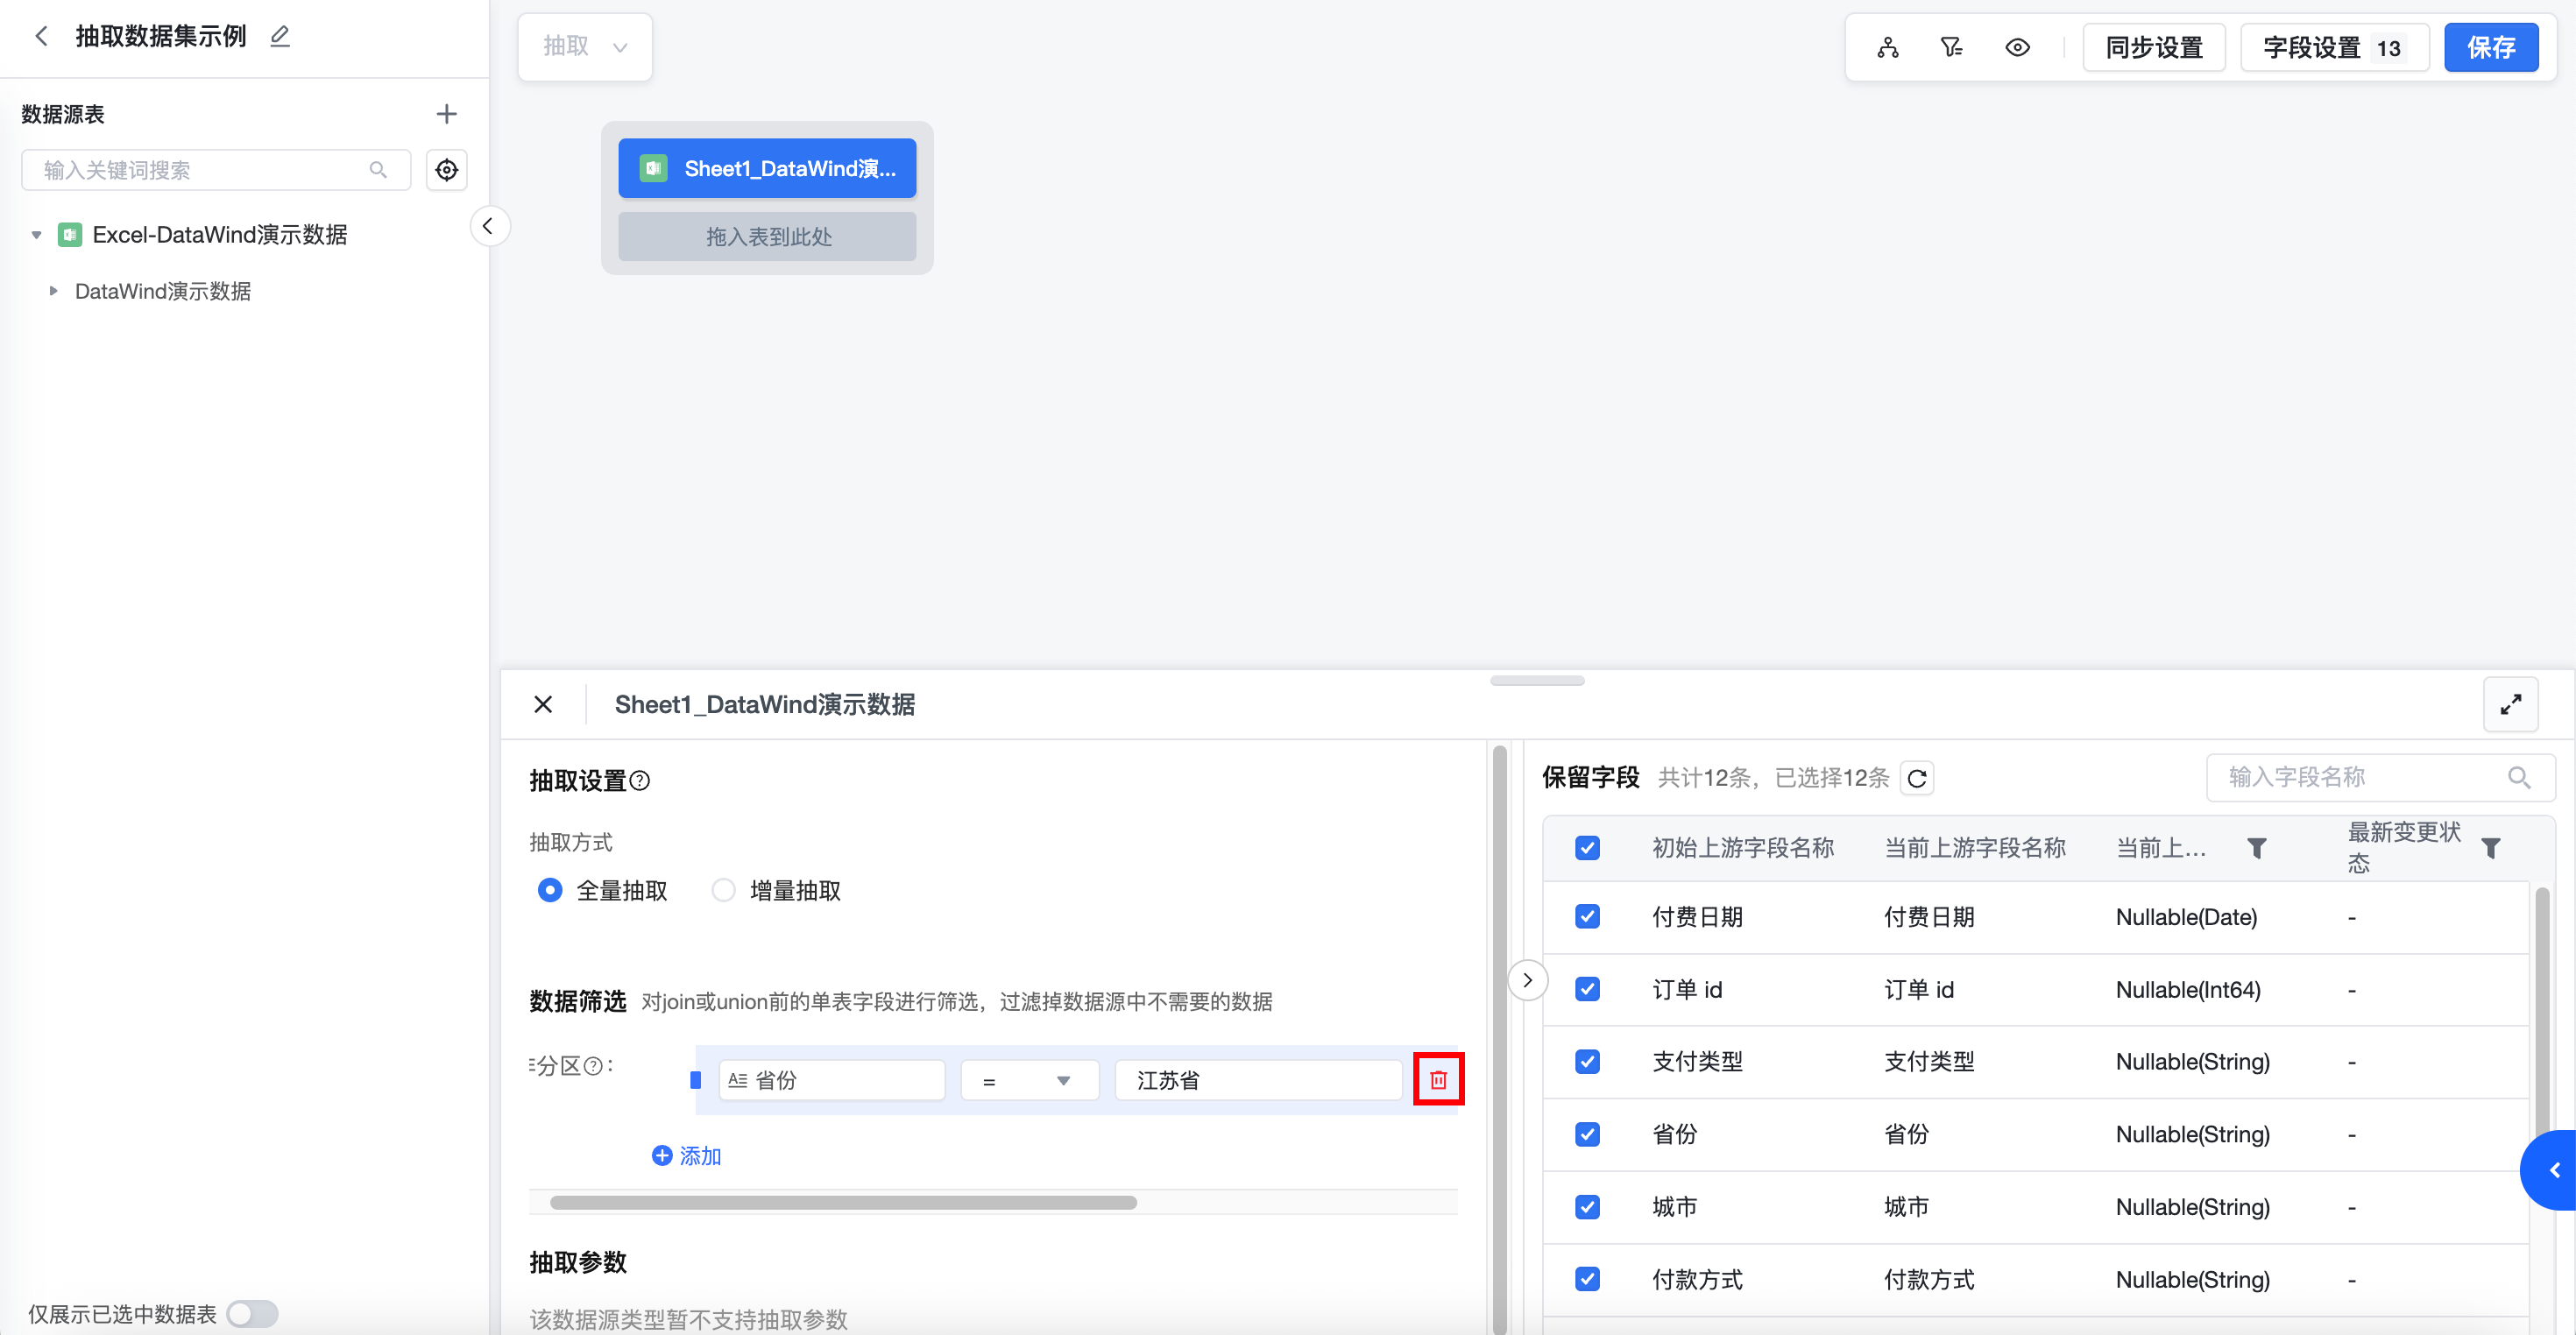The height and width of the screenshot is (1335, 2576).
Task: Select the 增量抽取 radio option
Action: (x=723, y=890)
